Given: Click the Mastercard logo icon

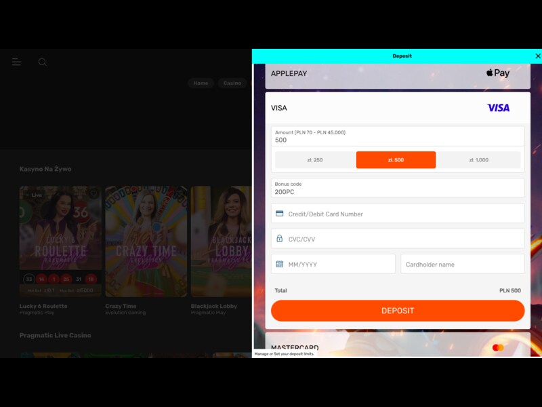Looking at the screenshot, I should pyautogui.click(x=498, y=347).
